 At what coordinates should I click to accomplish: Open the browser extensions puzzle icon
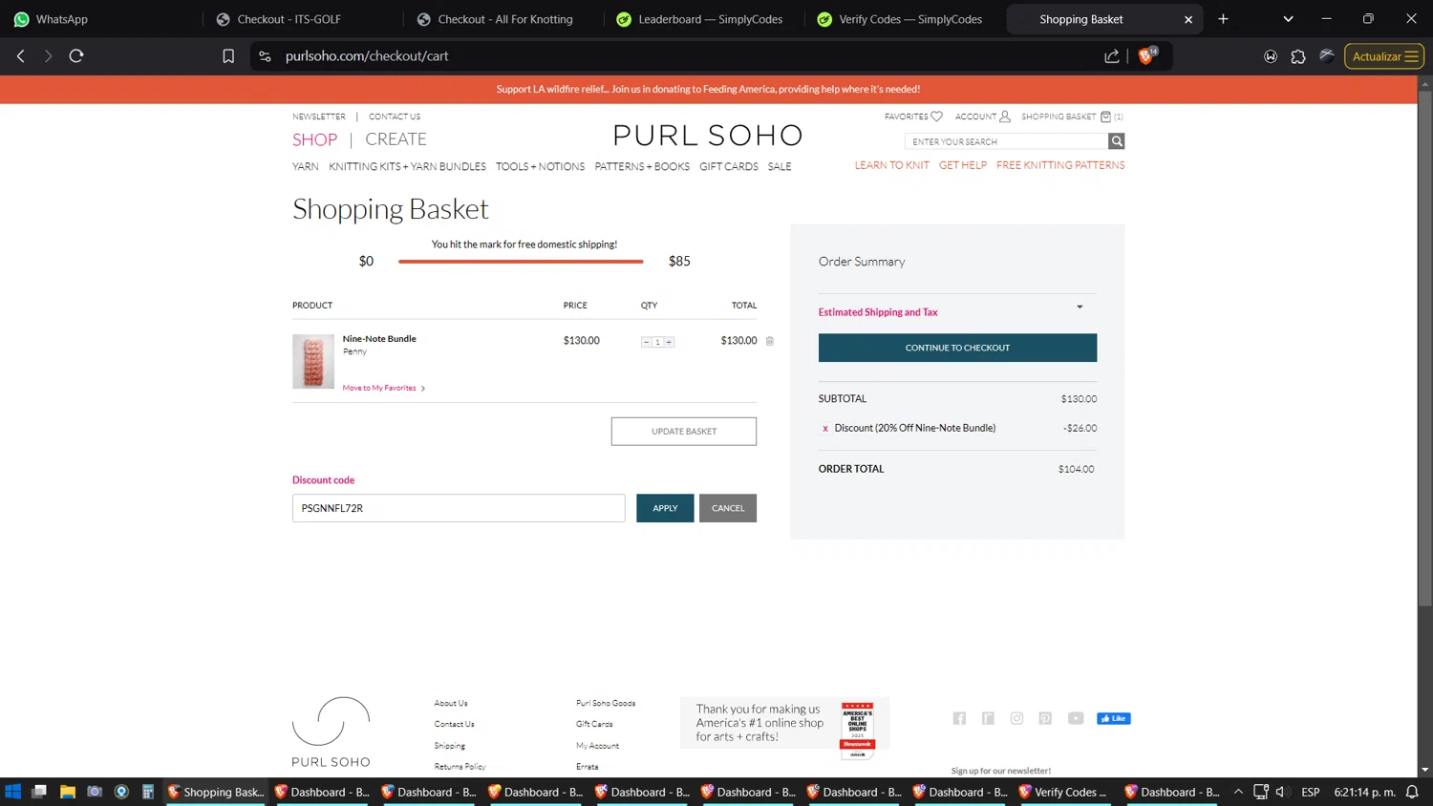(x=1298, y=56)
